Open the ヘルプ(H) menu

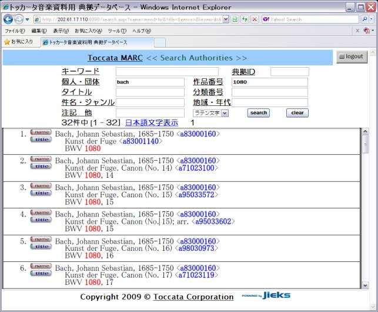[x=142, y=31]
